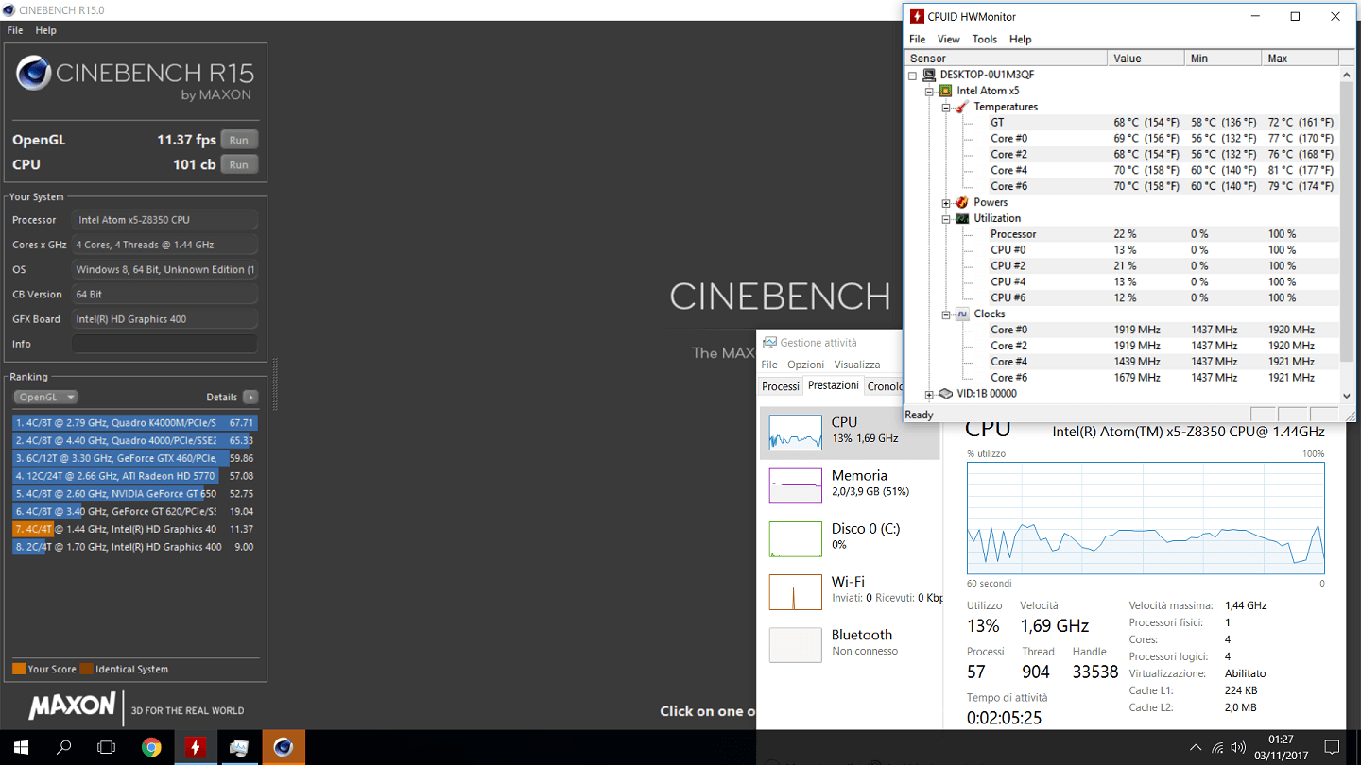Collapse the Temperatures node in HWMonitor
The height and width of the screenshot is (765, 1361).
click(x=946, y=108)
